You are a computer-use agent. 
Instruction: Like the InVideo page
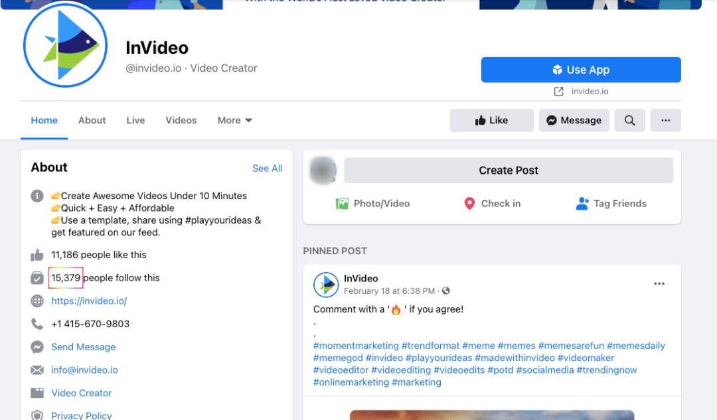[x=491, y=120]
